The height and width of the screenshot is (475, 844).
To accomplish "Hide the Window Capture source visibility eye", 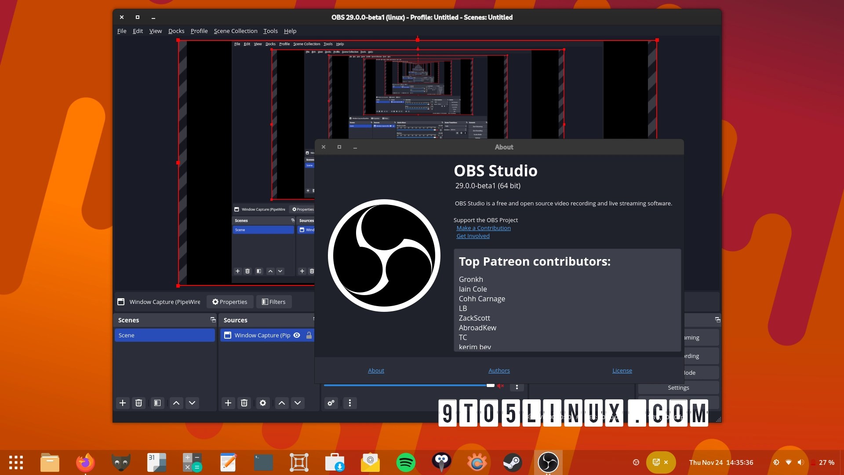I will point(296,335).
